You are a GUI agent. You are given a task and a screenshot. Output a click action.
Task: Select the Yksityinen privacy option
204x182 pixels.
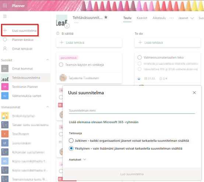[71, 148]
